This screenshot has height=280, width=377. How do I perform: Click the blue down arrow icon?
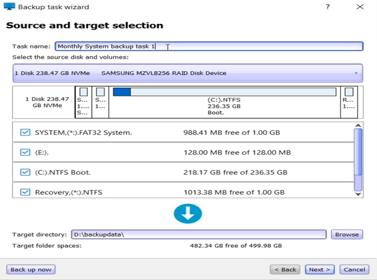click(x=188, y=213)
